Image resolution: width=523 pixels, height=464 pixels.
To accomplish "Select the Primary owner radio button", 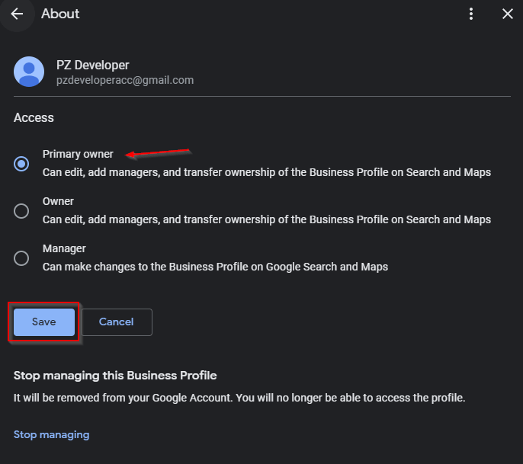I will (x=21, y=163).
